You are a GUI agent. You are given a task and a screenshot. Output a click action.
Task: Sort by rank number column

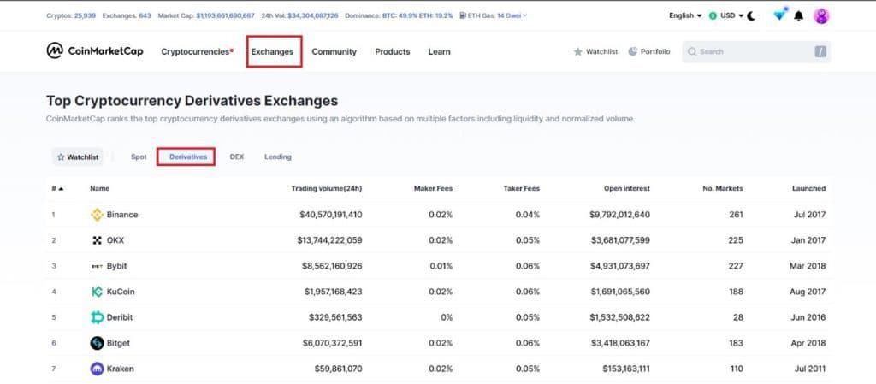coord(57,189)
